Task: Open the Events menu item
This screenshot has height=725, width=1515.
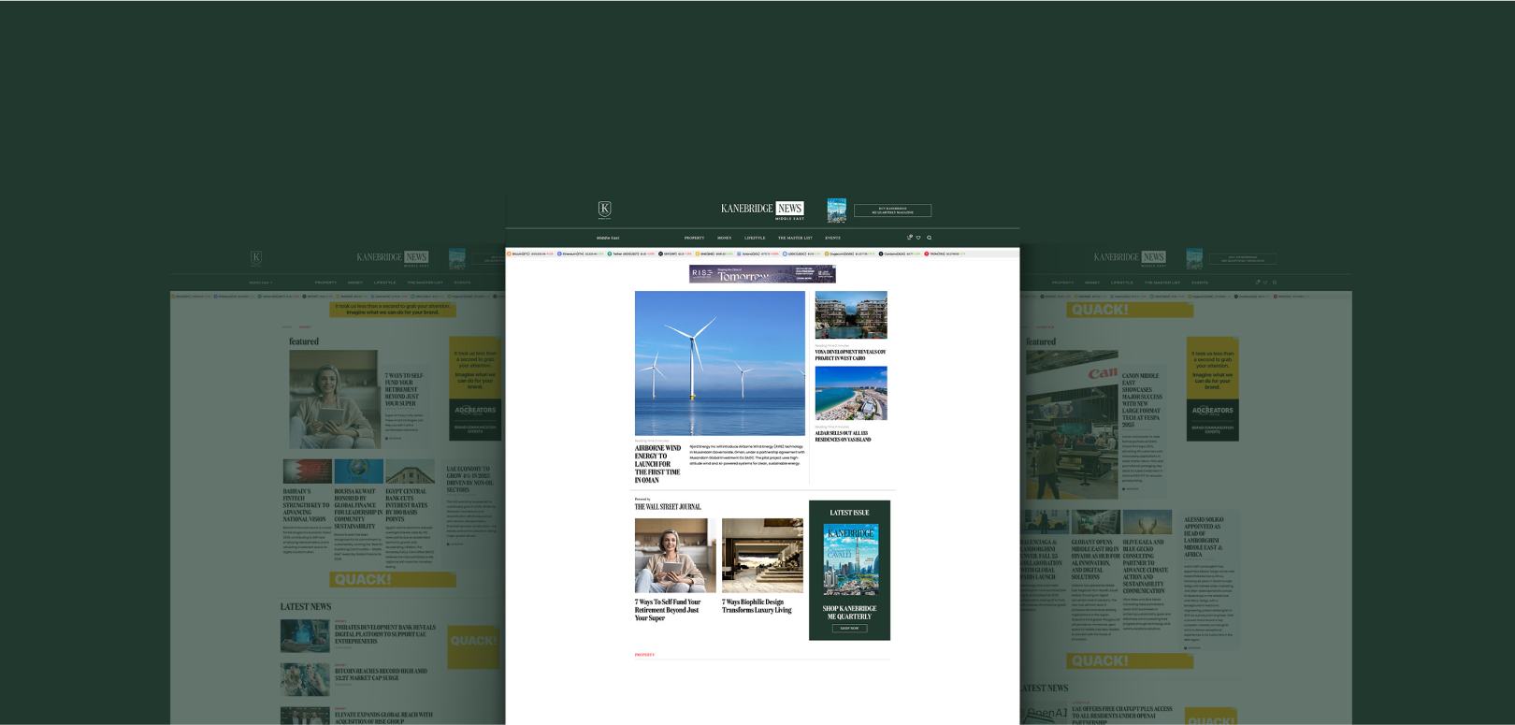Action: pos(832,238)
